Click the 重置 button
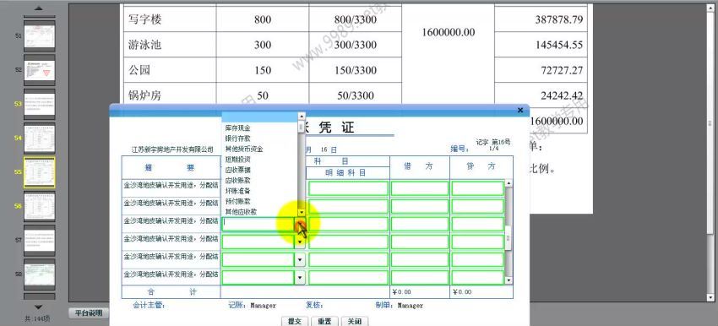Viewport: 718px width, 326px height. [x=324, y=321]
